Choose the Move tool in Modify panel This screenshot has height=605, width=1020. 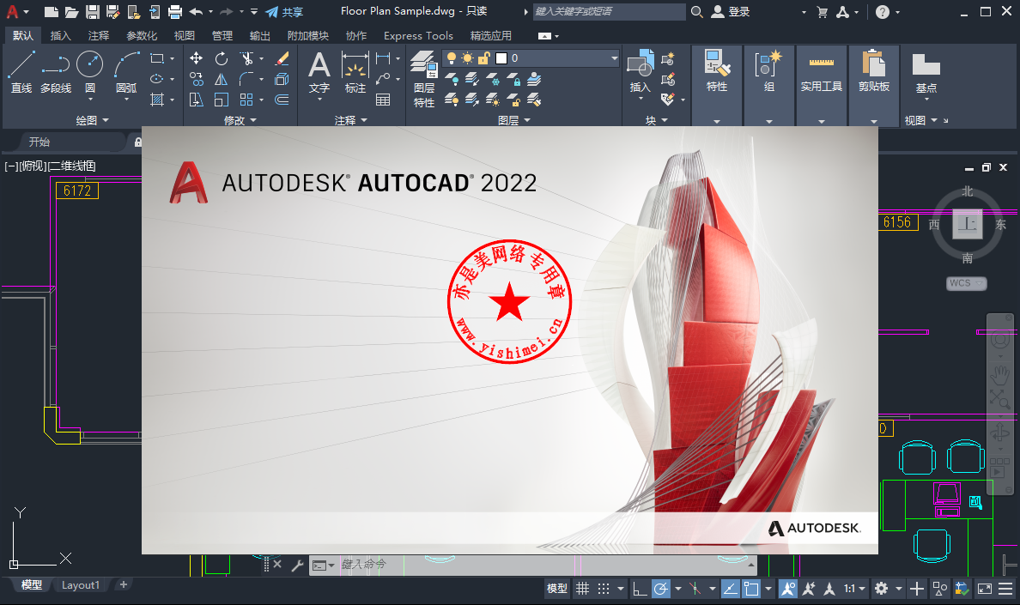(x=196, y=58)
